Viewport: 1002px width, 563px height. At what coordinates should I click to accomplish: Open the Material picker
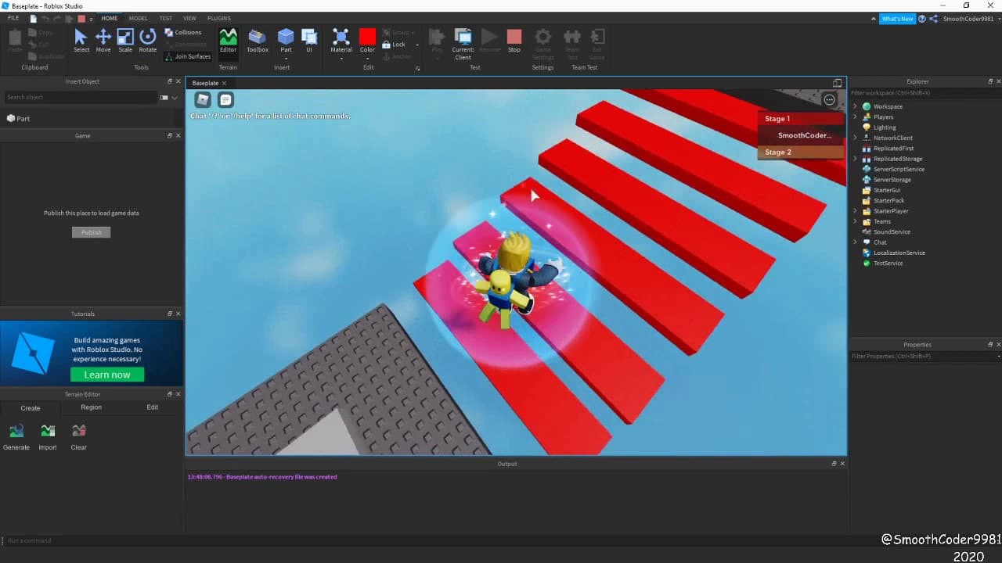pyautogui.click(x=341, y=41)
